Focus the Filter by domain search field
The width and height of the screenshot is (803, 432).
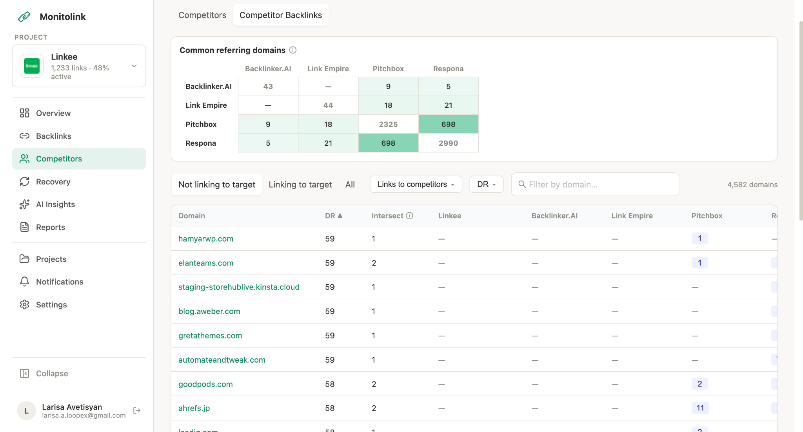coord(595,184)
